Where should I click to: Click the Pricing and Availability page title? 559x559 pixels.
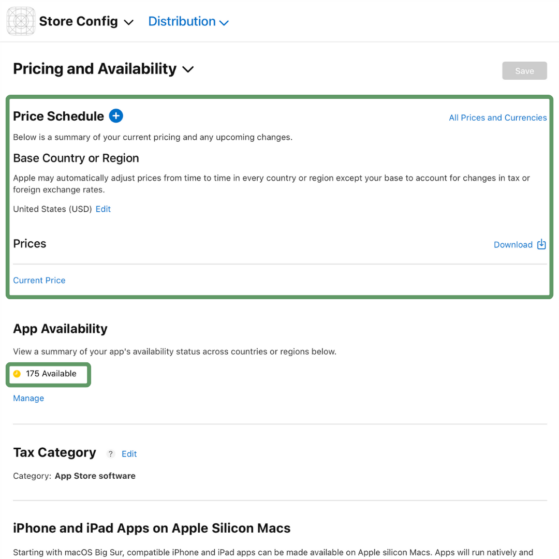[95, 68]
